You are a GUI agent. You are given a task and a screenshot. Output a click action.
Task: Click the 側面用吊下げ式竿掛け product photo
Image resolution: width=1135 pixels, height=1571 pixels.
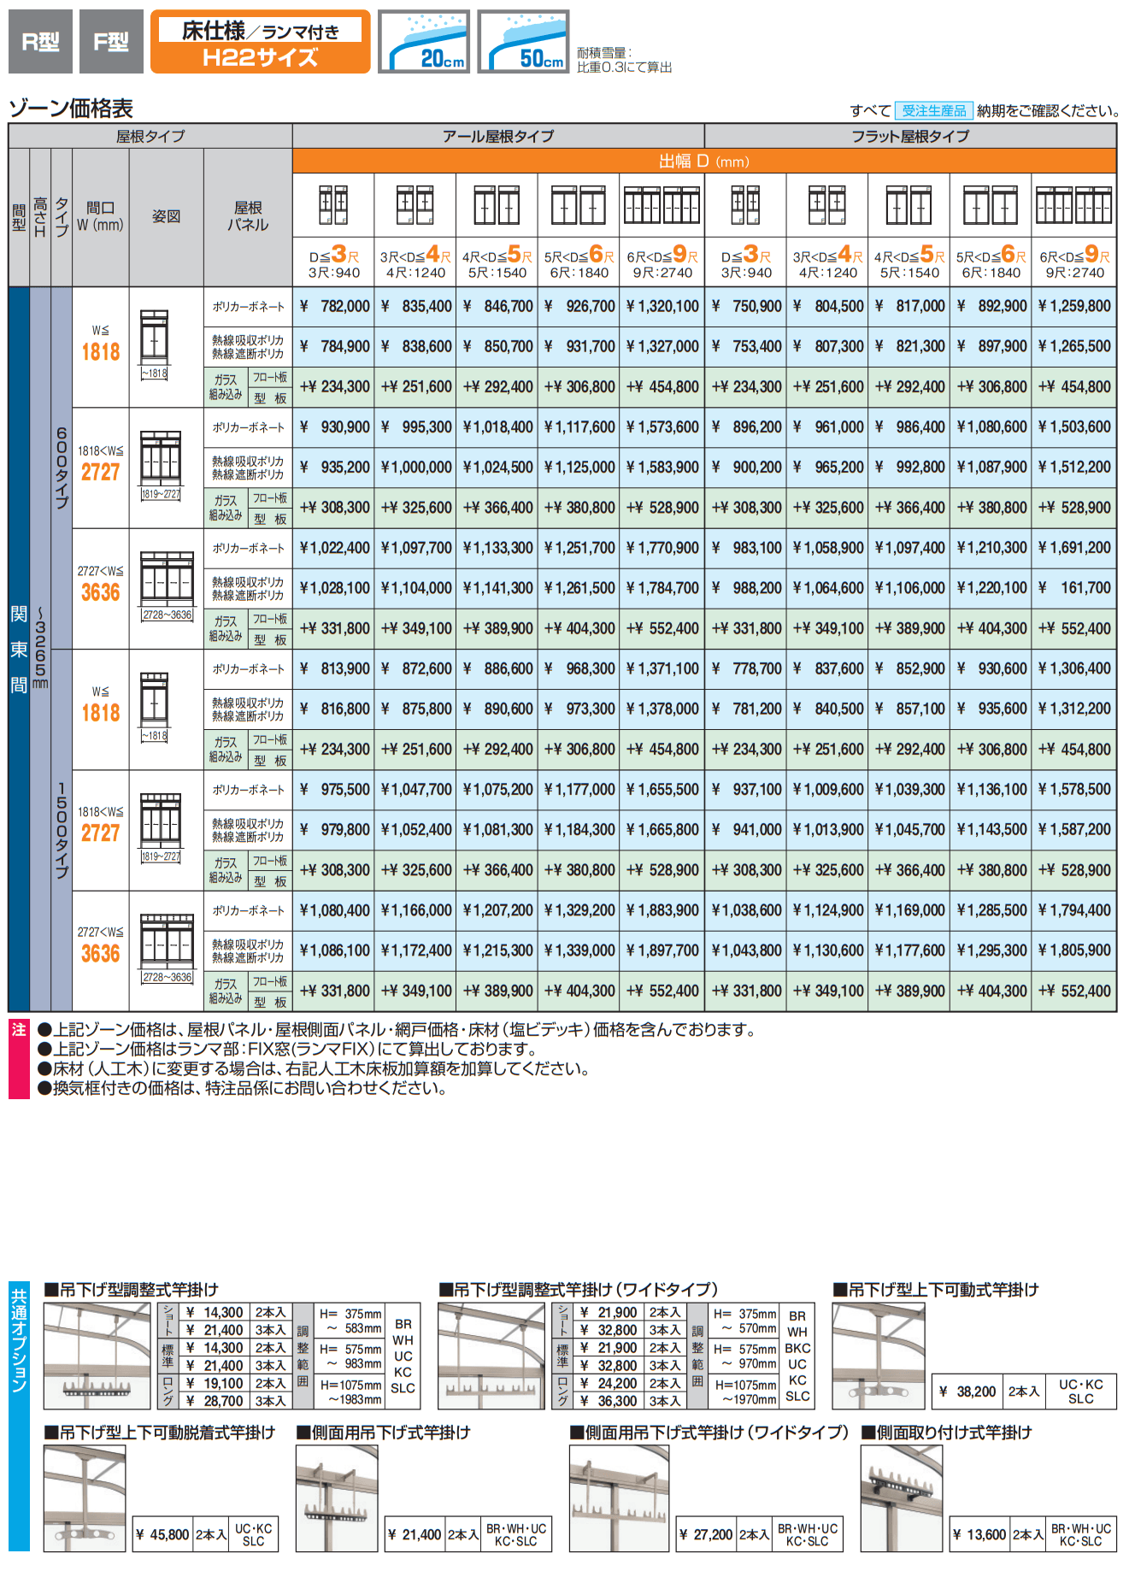(337, 1499)
